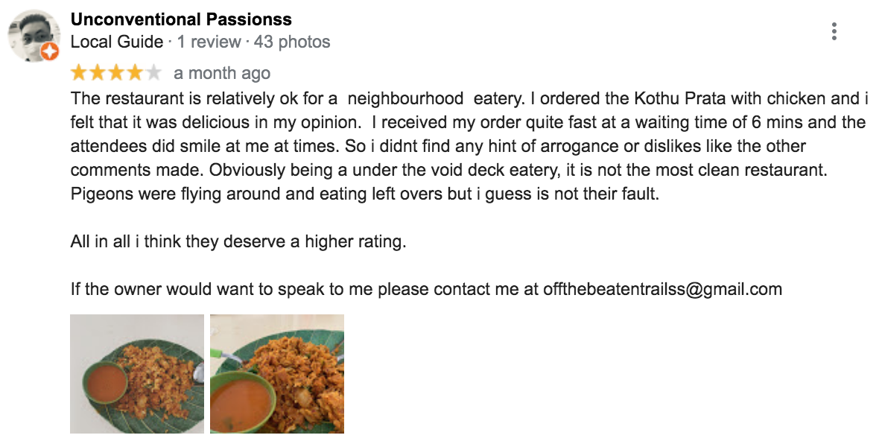
Task: Open the three-dot review options menu
Action: (x=834, y=31)
